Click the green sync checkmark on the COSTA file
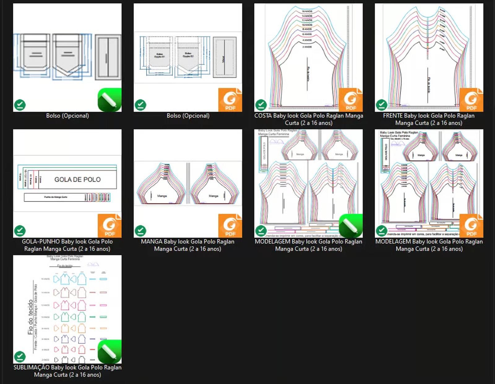Viewport: 495px width, 384px height. pos(261,105)
